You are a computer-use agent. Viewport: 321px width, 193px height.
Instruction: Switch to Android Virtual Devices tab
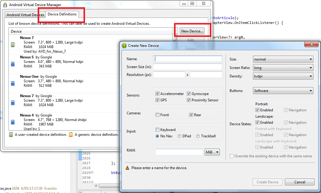pos(25,15)
